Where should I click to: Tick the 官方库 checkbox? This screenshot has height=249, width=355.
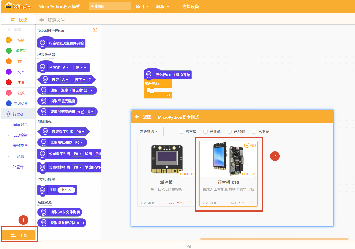pos(181,132)
